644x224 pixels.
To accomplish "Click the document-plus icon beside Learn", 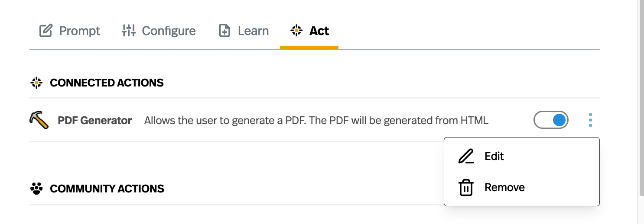I will [224, 31].
